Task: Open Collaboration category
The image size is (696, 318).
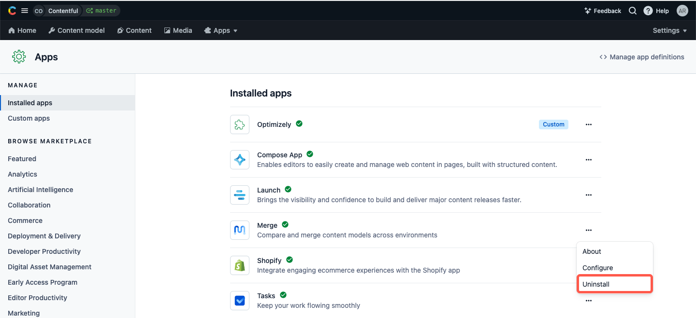Action: tap(29, 205)
